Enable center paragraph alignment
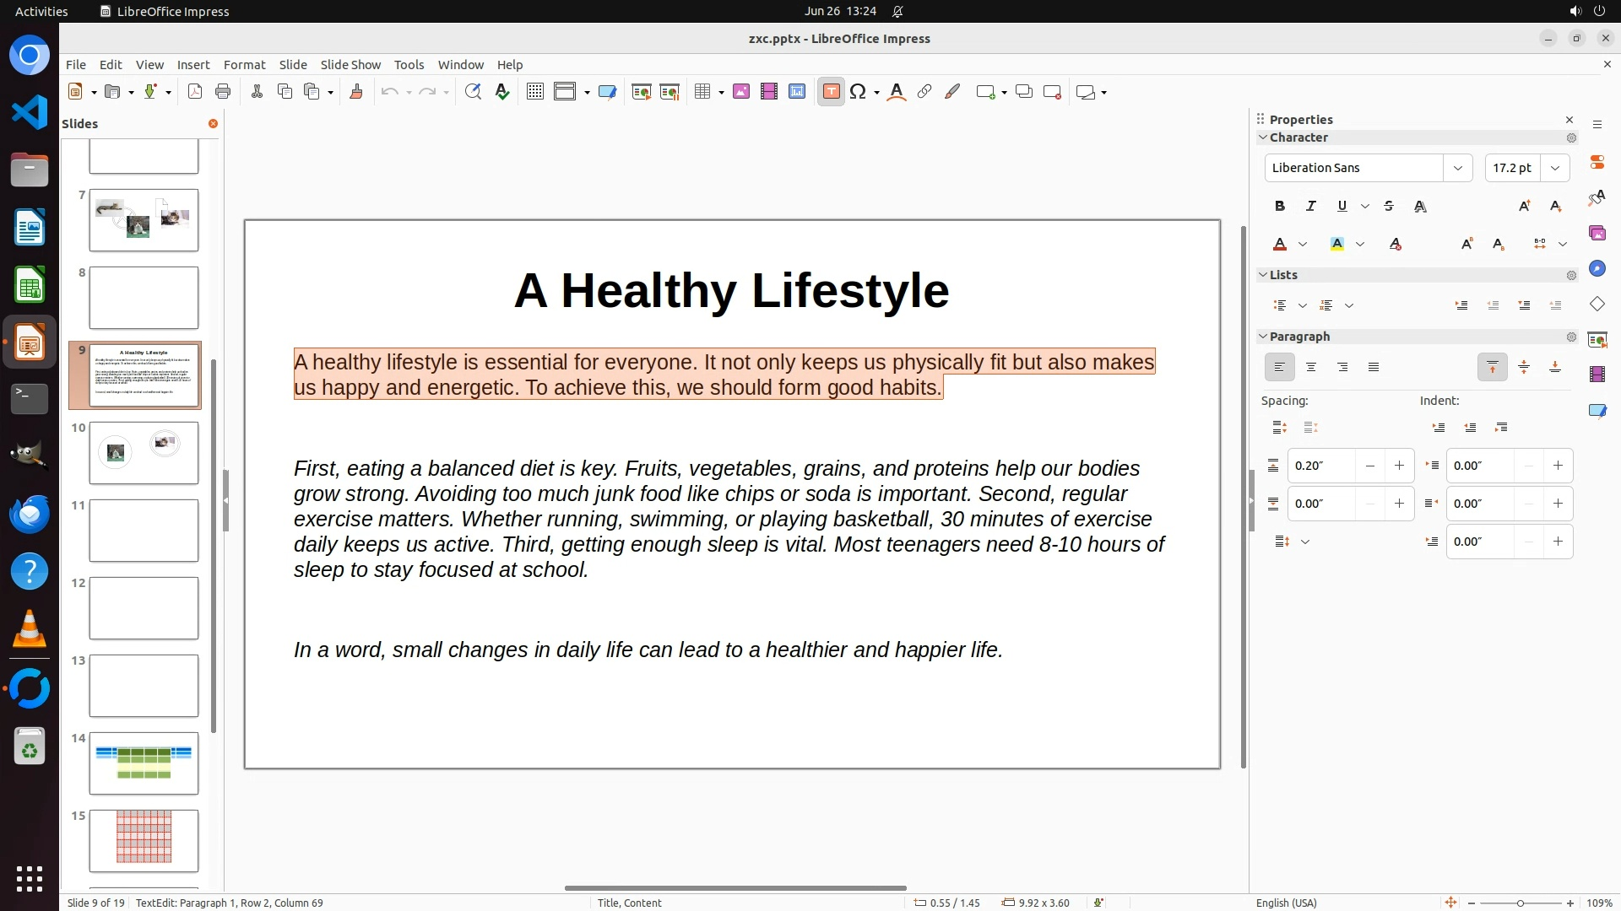 (x=1310, y=367)
